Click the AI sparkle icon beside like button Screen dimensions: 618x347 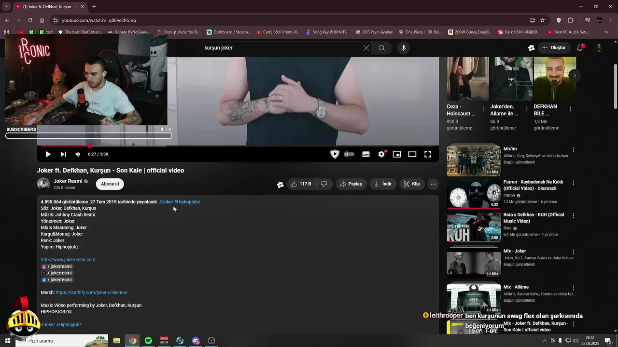[x=280, y=184]
